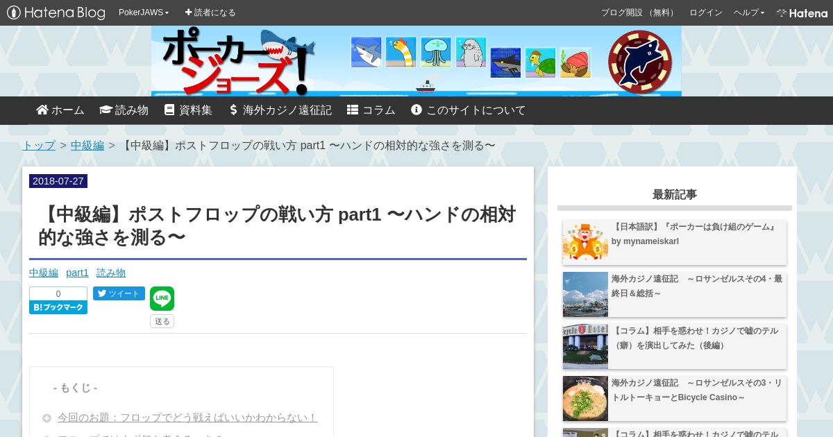The width and height of the screenshot is (833, 437).
Task: Open table of contents link 今回のお題
Action: coord(187,418)
